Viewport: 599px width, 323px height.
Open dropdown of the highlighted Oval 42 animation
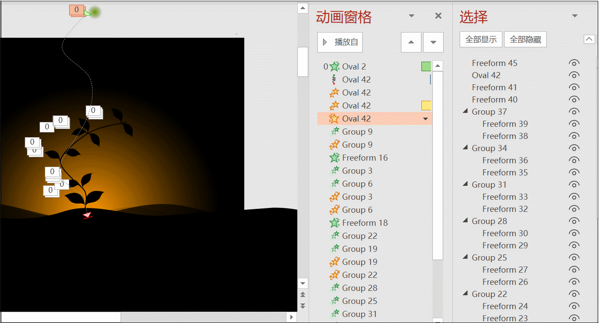point(426,119)
